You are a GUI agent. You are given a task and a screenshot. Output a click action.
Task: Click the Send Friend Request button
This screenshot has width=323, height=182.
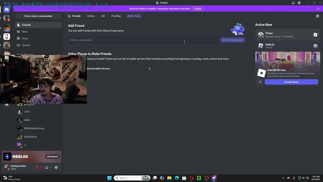[x=232, y=40]
